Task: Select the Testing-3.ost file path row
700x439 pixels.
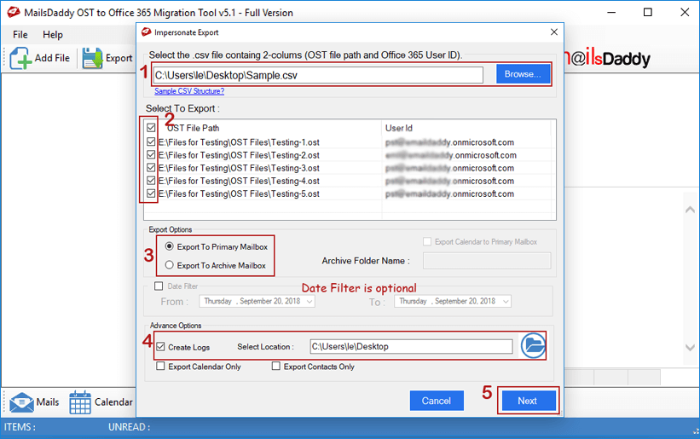Action: (240, 168)
